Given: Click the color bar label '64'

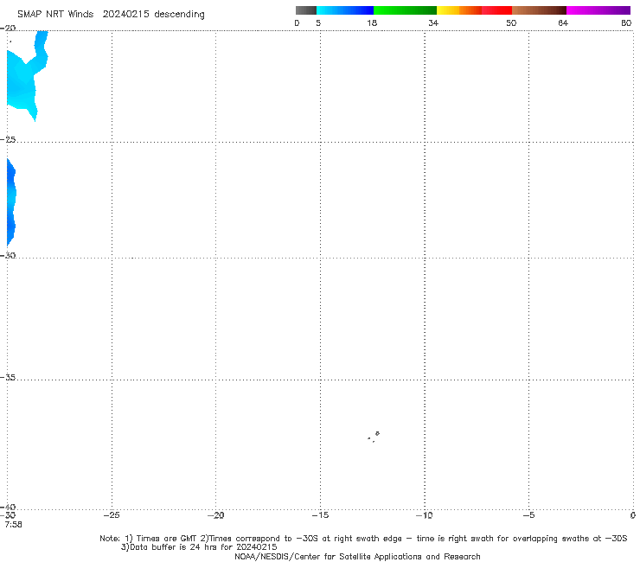Looking at the screenshot, I should (x=563, y=22).
